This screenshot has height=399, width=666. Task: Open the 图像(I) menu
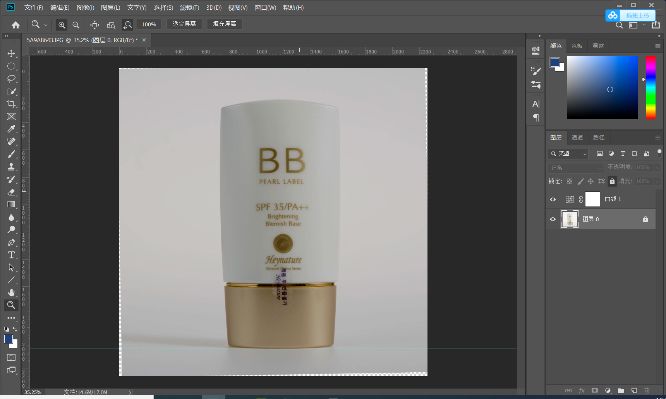coord(85,8)
